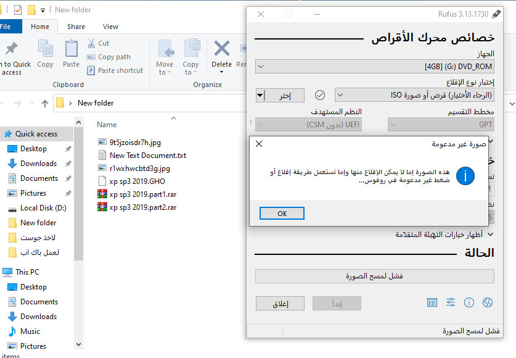
Task: Click the Name column header
Action: pyautogui.click(x=107, y=125)
